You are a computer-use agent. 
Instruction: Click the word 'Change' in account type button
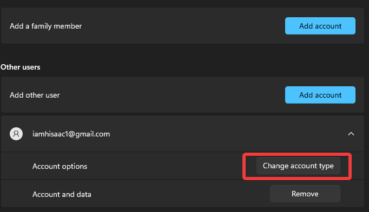pos(275,166)
